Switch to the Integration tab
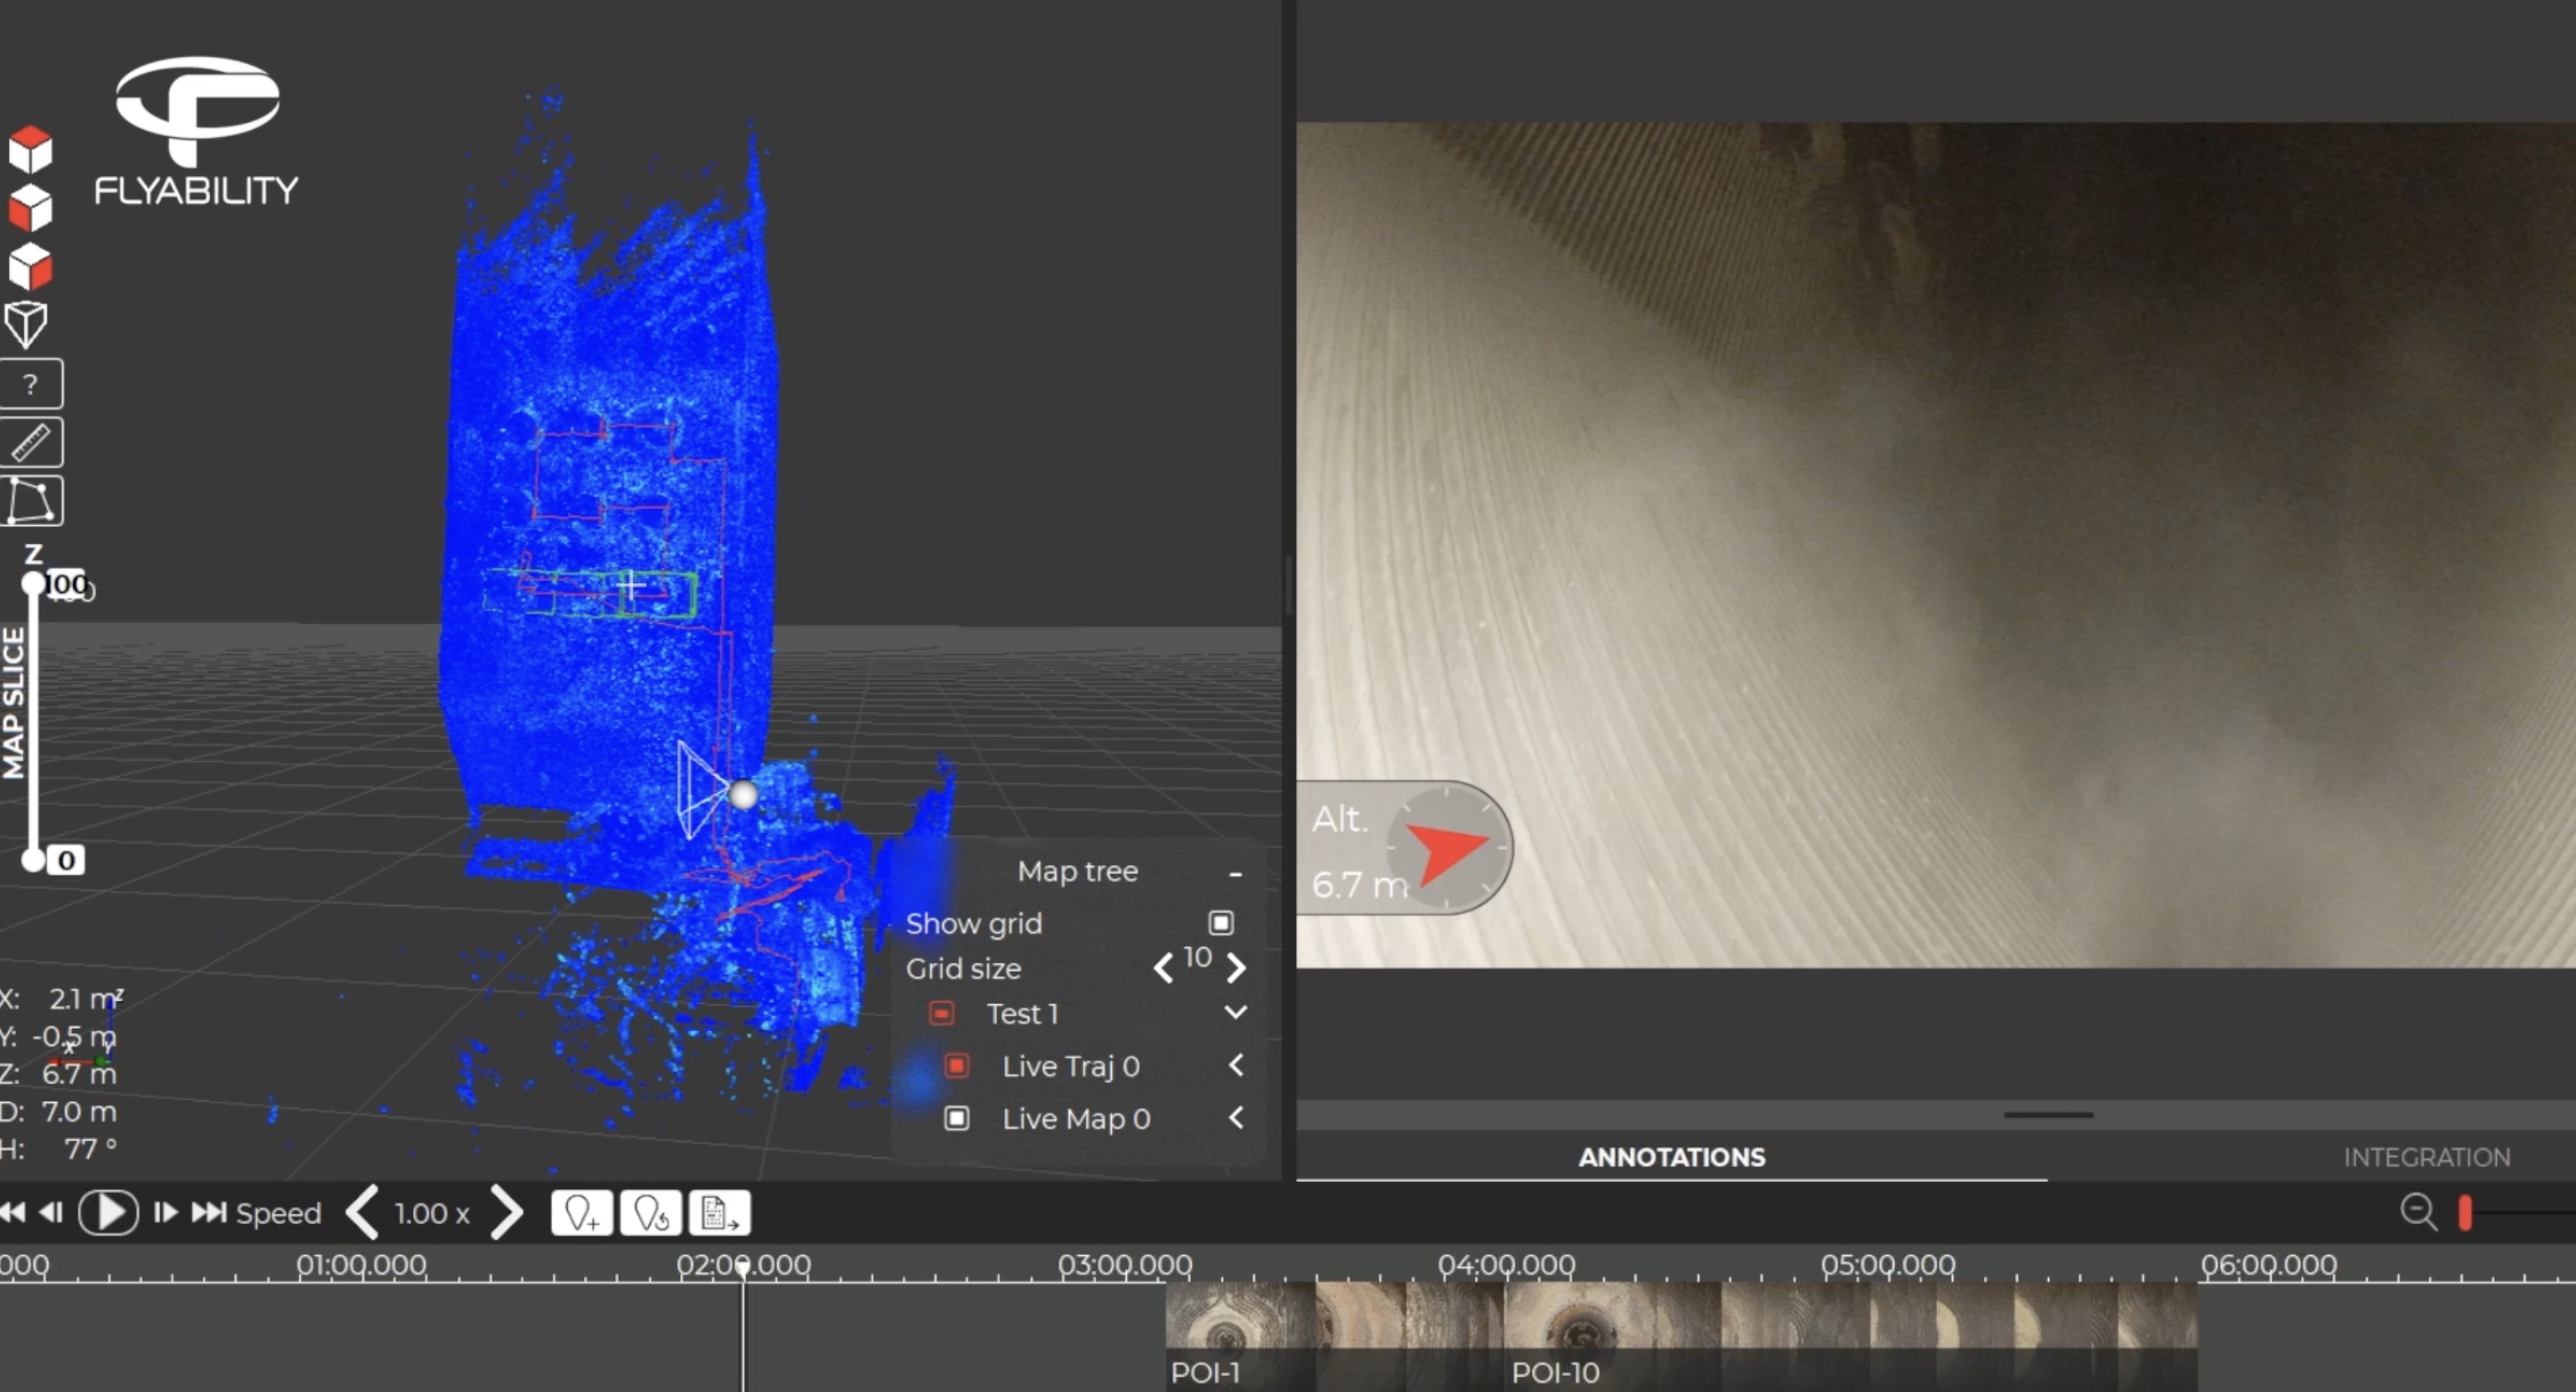The image size is (2576, 1392). [2426, 1157]
